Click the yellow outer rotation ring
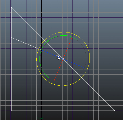This screenshot has width=123, height=120. [90, 59]
